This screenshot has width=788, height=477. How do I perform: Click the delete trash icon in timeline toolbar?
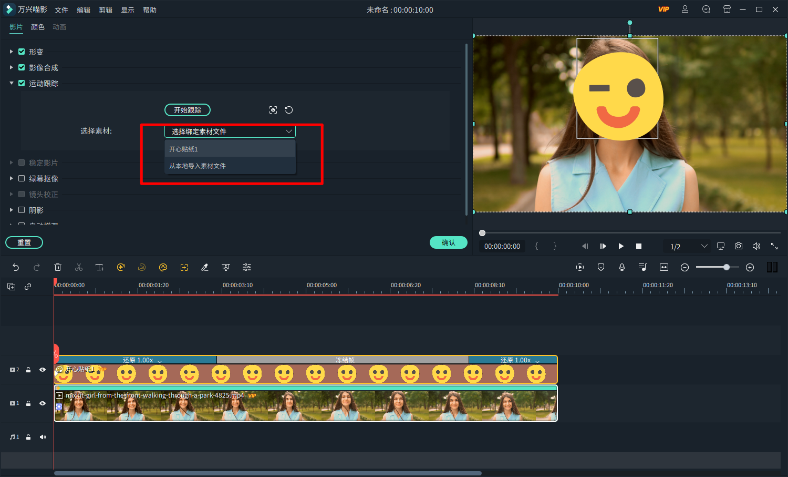pos(58,268)
